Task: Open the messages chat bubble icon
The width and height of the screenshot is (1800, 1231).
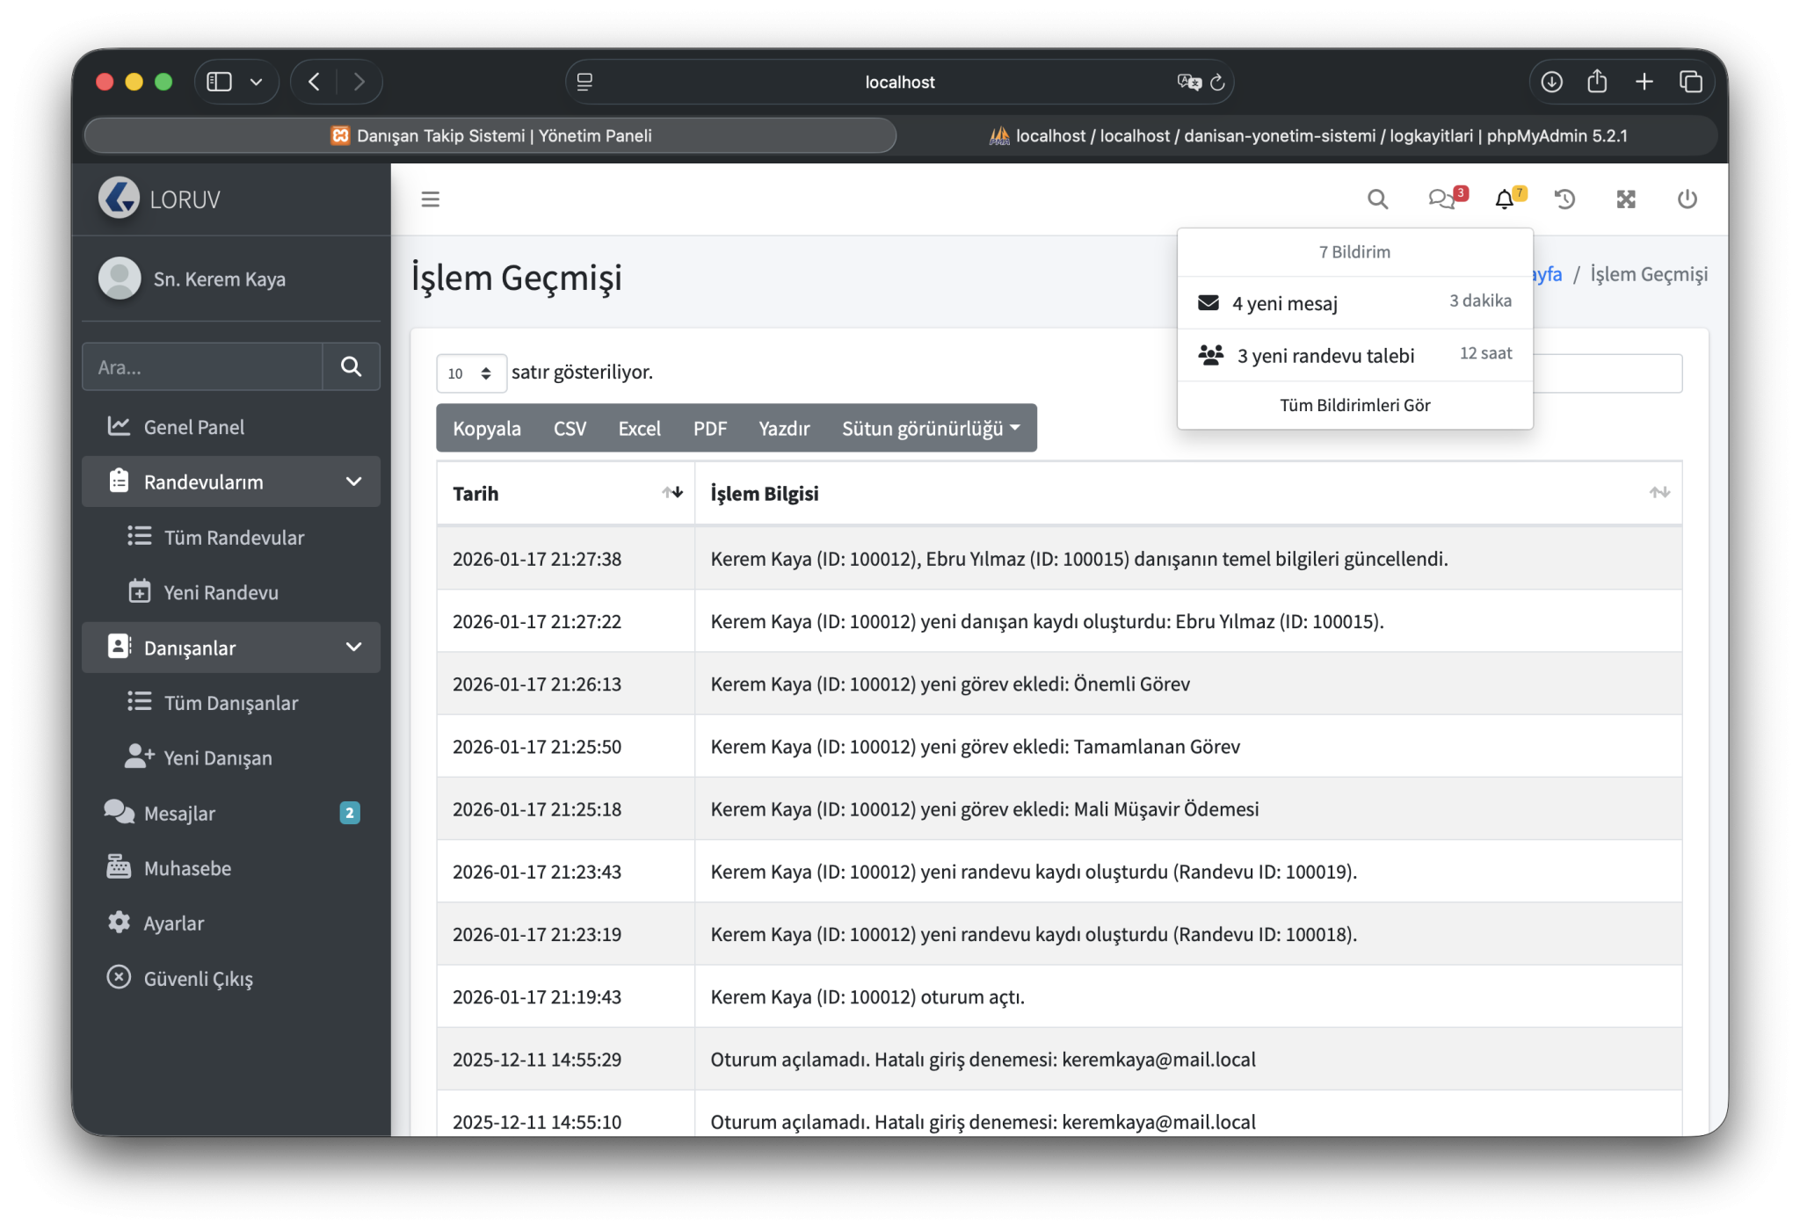Action: [1441, 199]
